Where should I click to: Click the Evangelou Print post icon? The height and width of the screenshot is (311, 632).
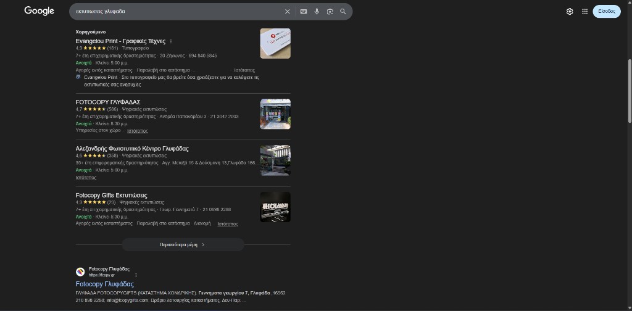pyautogui.click(x=78, y=77)
